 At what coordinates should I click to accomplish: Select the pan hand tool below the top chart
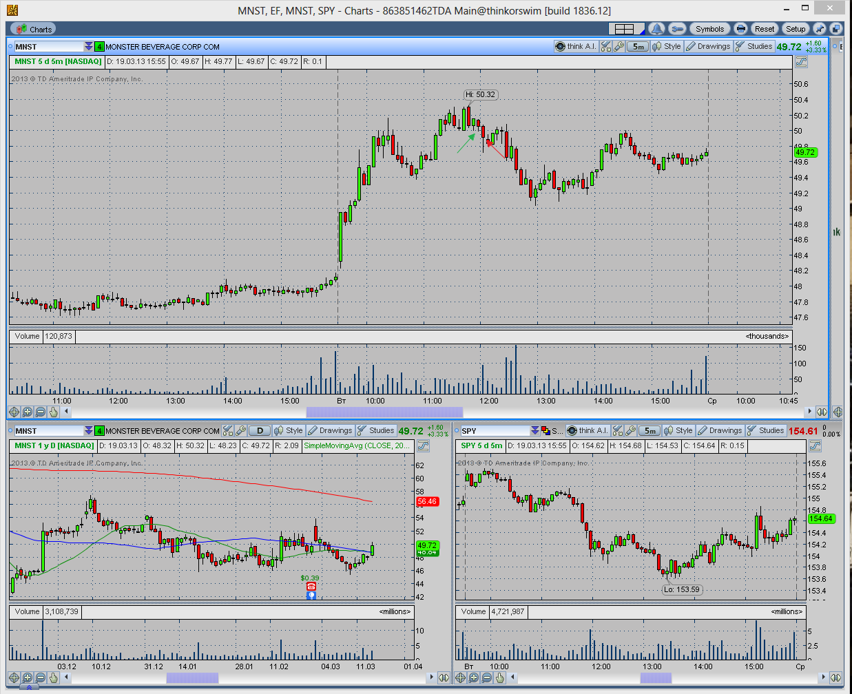point(54,412)
